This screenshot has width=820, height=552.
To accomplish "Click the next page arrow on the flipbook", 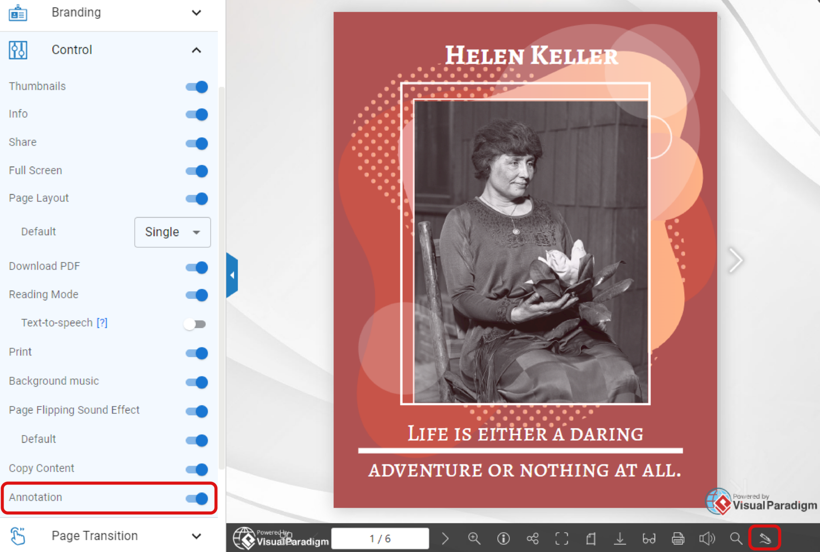I will click(x=736, y=260).
